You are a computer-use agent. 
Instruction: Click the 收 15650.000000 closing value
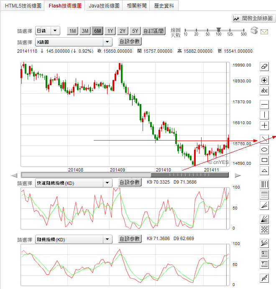click(x=115, y=51)
